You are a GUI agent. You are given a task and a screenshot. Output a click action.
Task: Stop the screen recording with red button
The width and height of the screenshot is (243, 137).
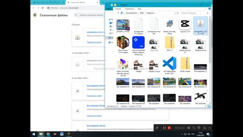[x=169, y=128]
